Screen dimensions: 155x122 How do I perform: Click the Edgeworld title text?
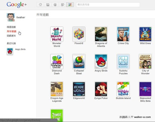(x=79, y=98)
